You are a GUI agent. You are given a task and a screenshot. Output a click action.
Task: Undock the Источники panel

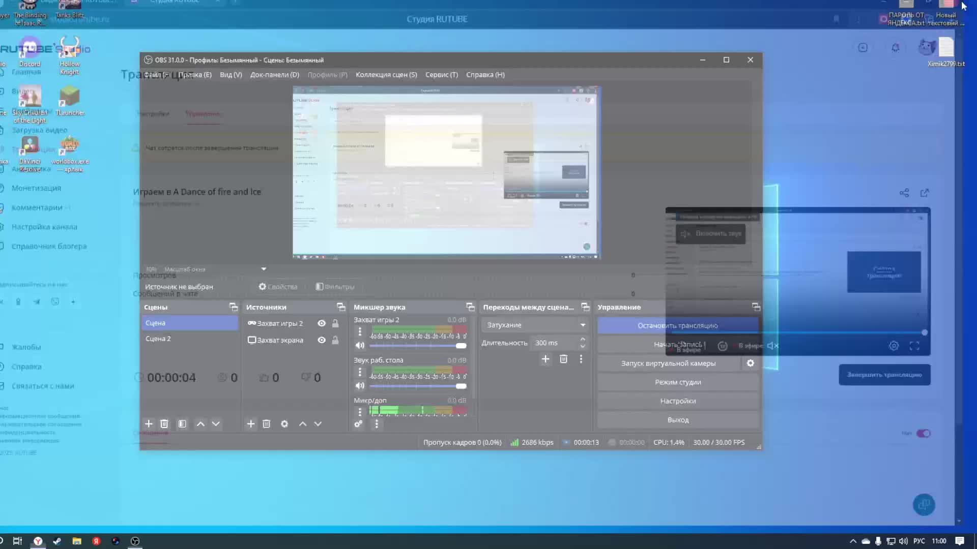(341, 307)
